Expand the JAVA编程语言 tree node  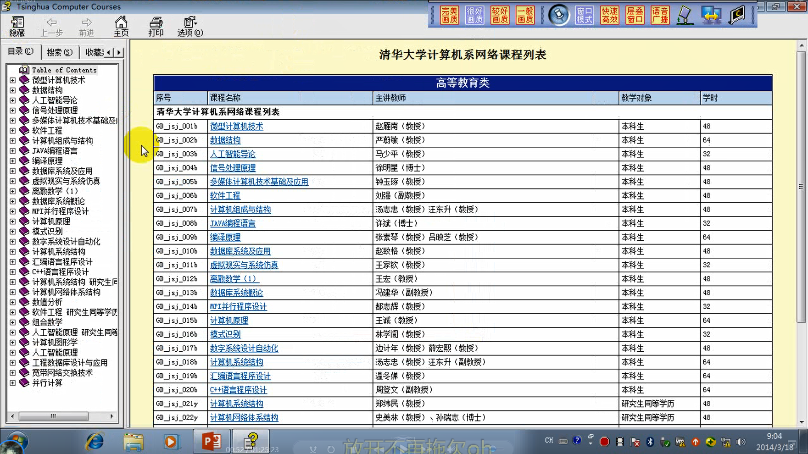click(13, 151)
